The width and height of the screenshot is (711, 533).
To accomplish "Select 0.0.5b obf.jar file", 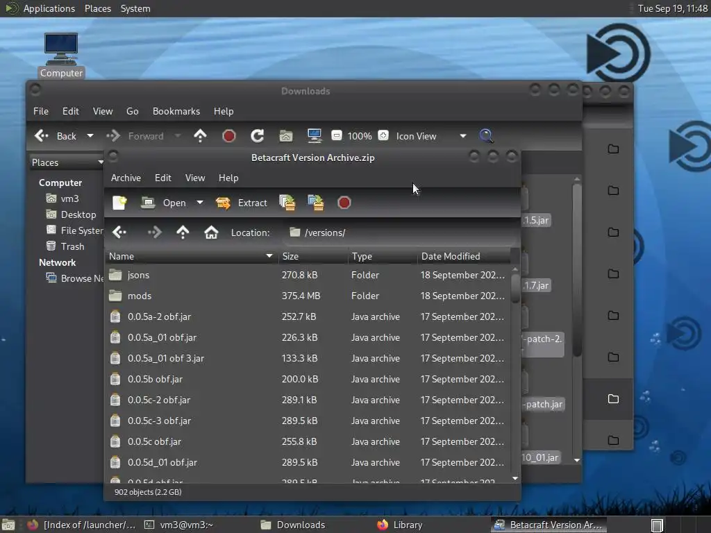I will [308, 380].
